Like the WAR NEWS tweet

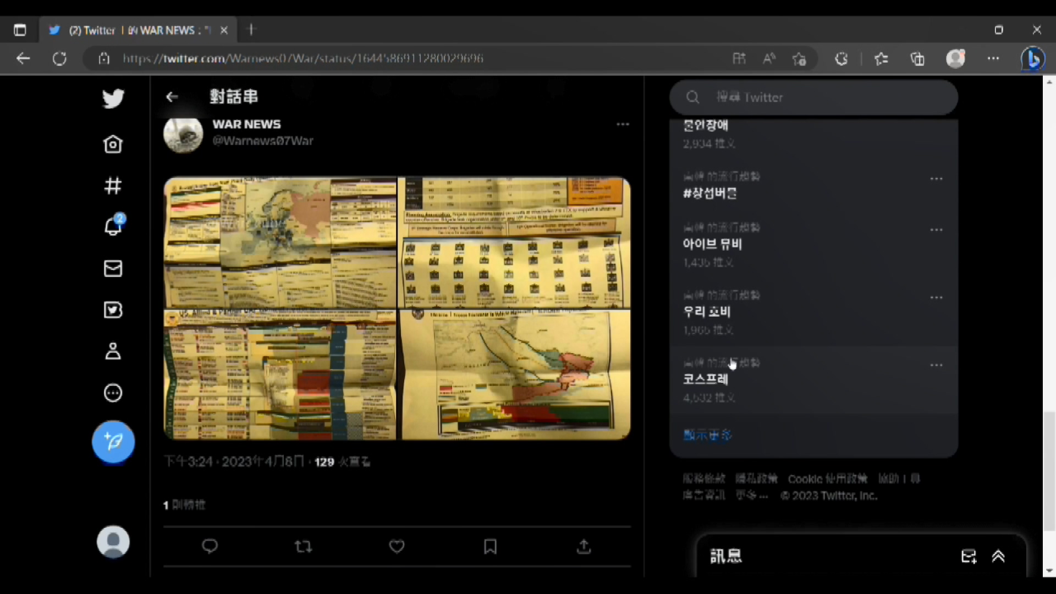(397, 546)
